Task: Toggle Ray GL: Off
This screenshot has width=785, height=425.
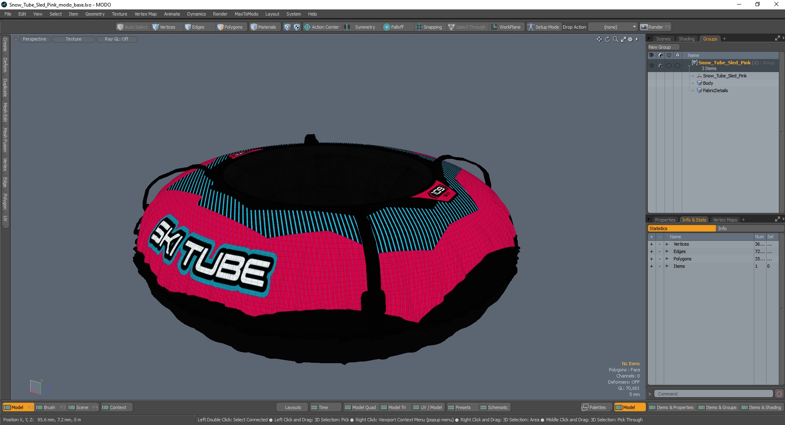Action: [x=117, y=39]
